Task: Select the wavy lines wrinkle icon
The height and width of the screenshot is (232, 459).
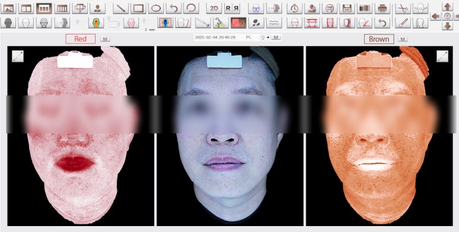Action: pos(274,23)
